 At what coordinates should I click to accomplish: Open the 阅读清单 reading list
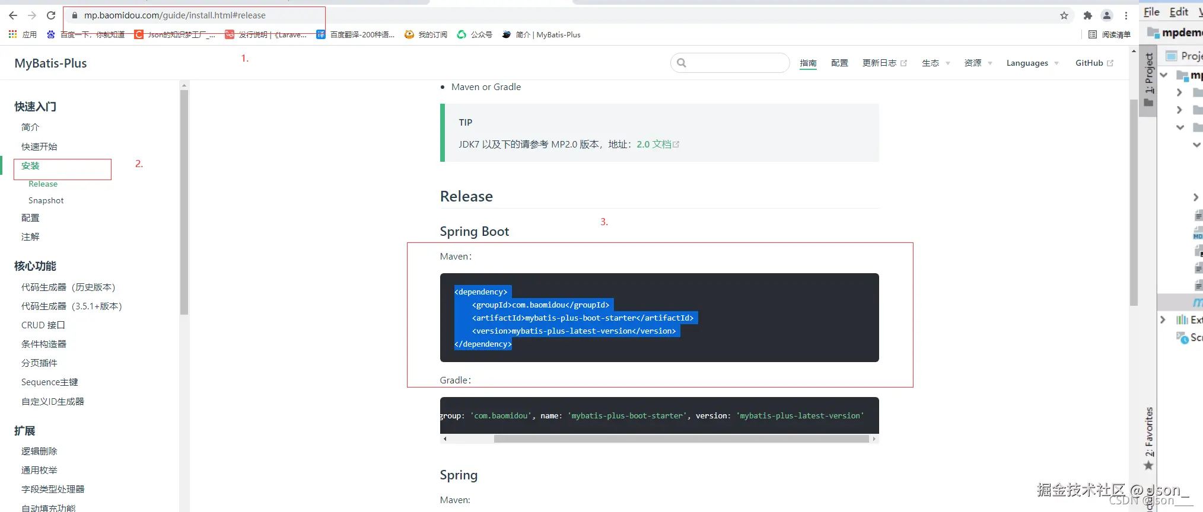click(1109, 35)
